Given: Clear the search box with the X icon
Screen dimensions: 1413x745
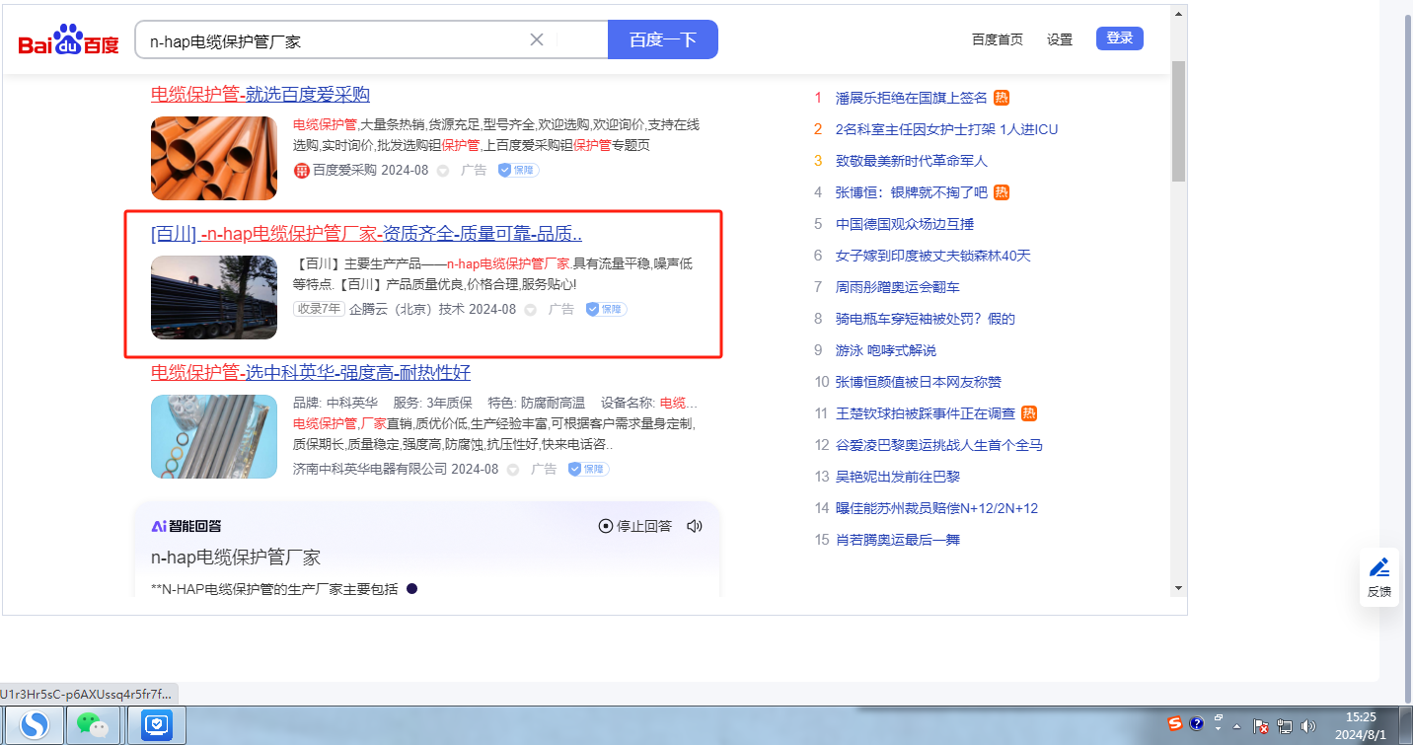Looking at the screenshot, I should [537, 39].
